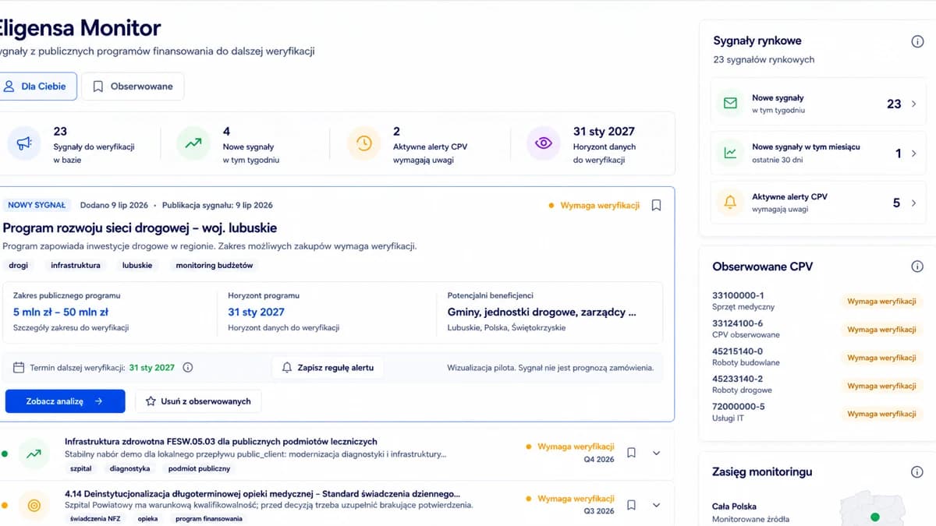The width and height of the screenshot is (936, 526).
Task: Select the opieka tag
Action: [x=147, y=518]
